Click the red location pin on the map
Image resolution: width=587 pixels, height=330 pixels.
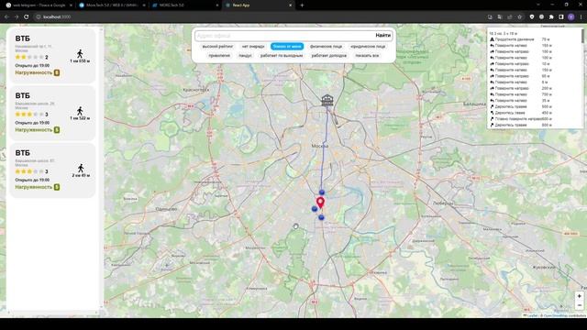tap(320, 203)
